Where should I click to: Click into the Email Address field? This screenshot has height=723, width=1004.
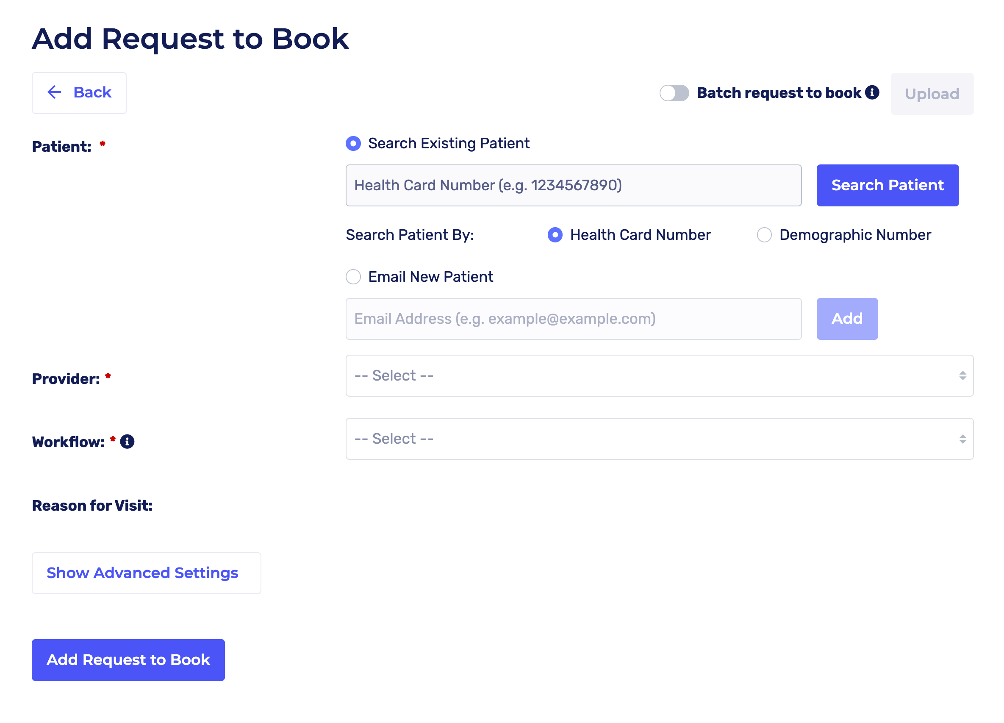573,319
